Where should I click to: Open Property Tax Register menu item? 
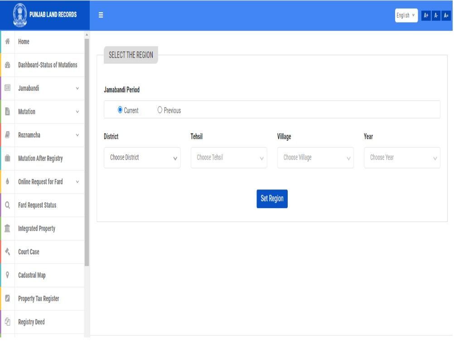click(x=39, y=299)
